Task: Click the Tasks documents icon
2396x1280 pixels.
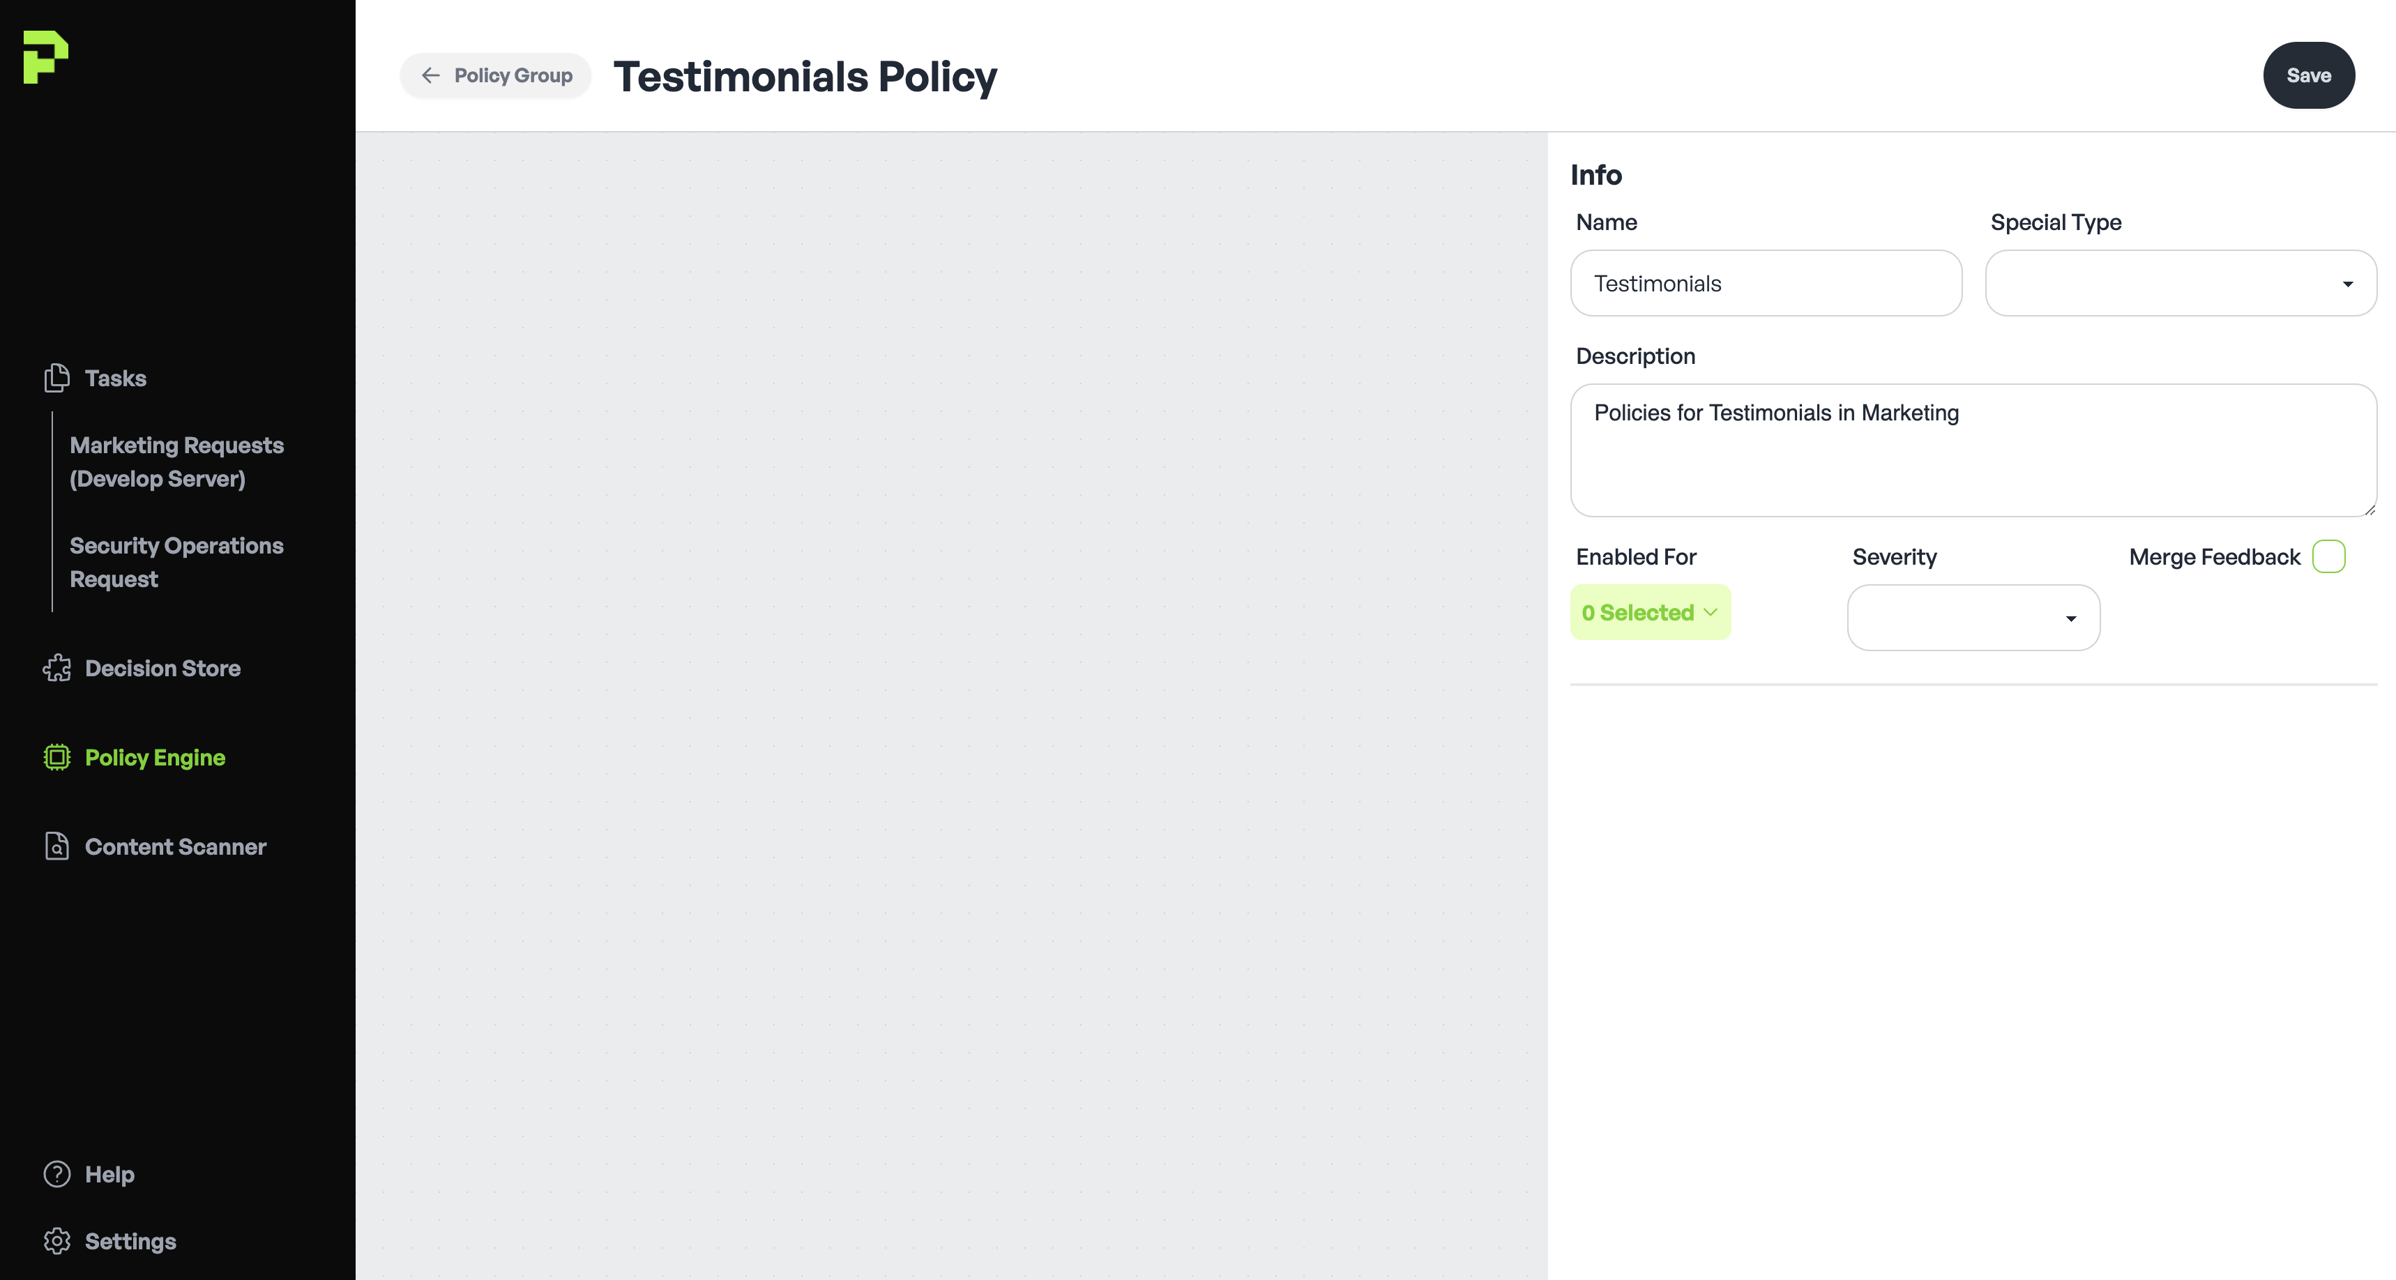Action: coord(56,378)
